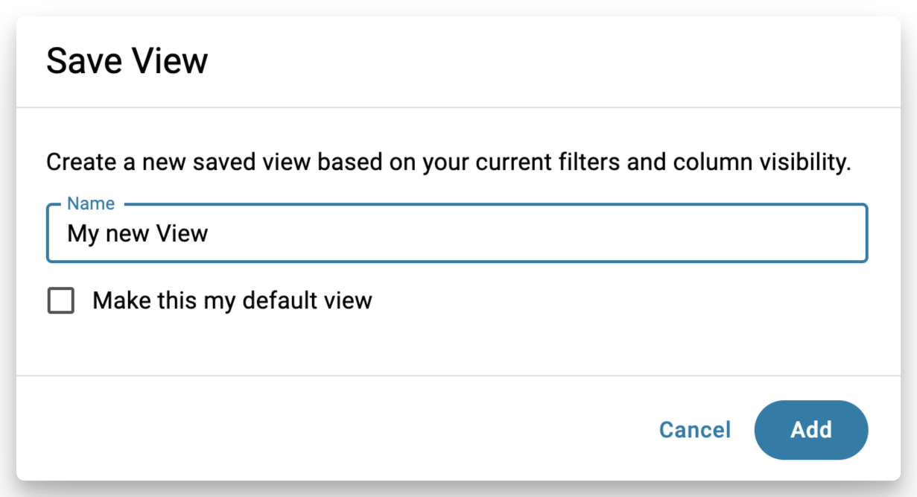Click the blue Cancel text next to Add
Screen dimensions: 917x497
pos(695,430)
